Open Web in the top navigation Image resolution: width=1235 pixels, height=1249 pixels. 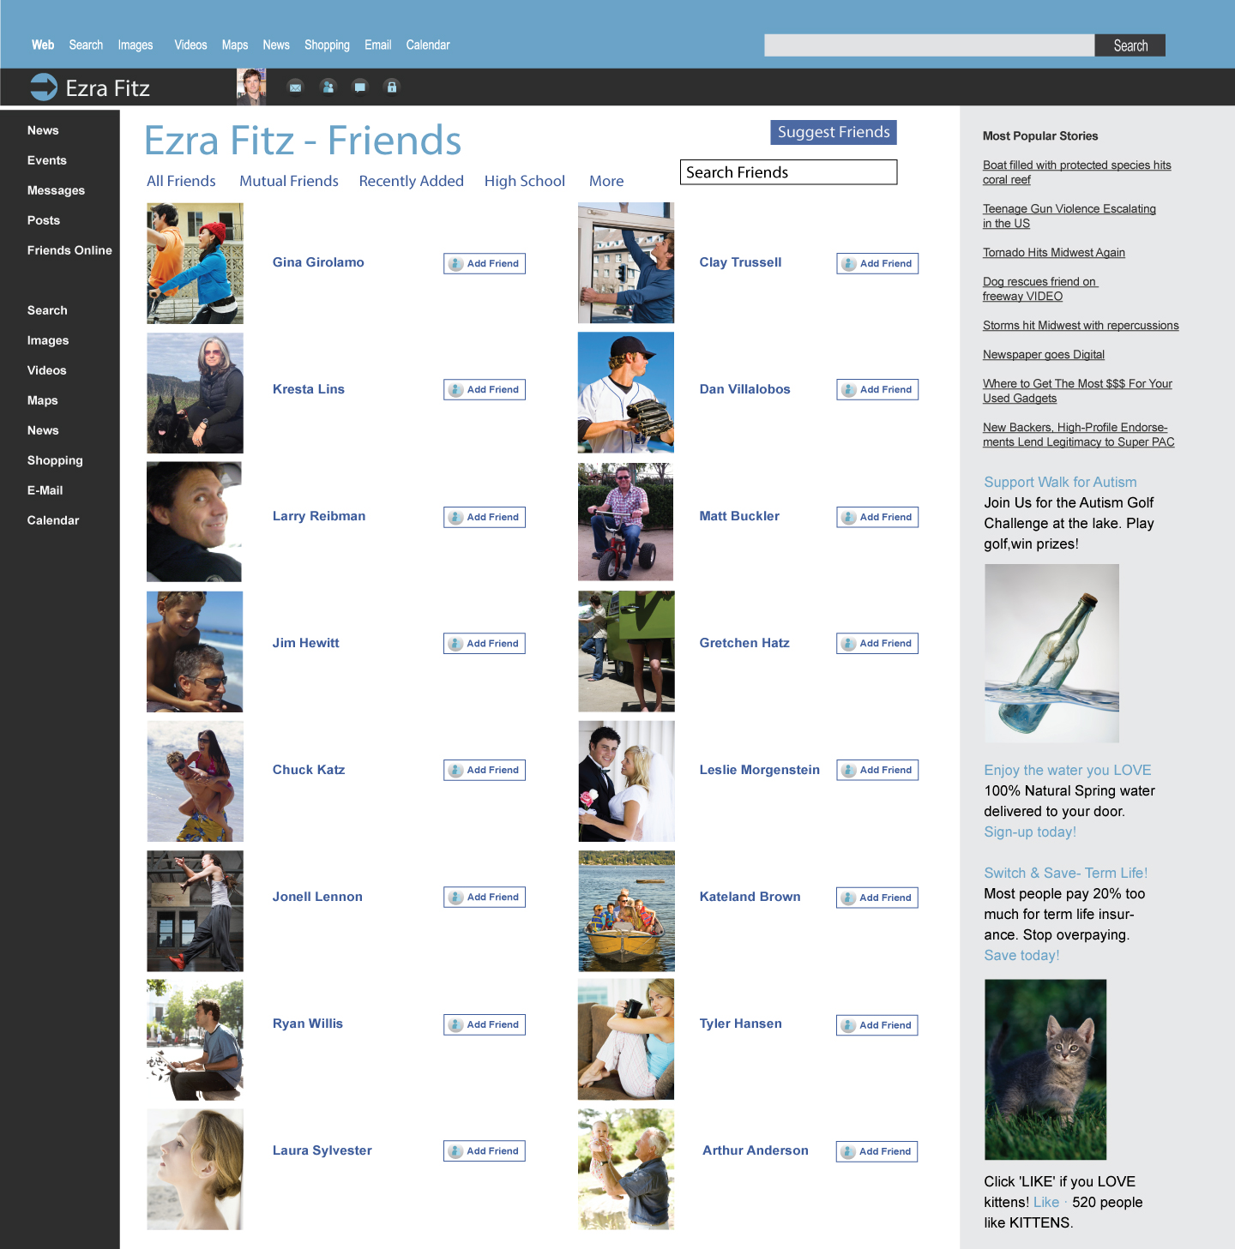click(43, 45)
